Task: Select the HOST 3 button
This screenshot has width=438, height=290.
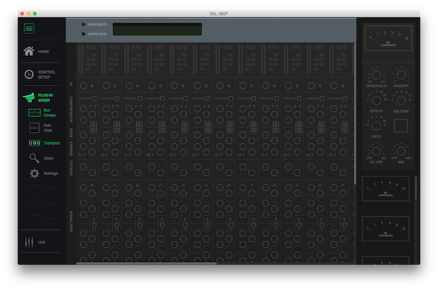Action: [x=42, y=219]
